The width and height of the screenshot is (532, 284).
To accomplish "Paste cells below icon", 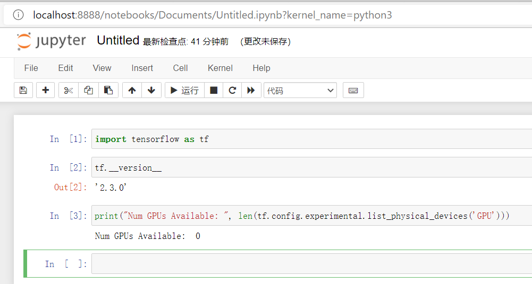I will click(108, 90).
